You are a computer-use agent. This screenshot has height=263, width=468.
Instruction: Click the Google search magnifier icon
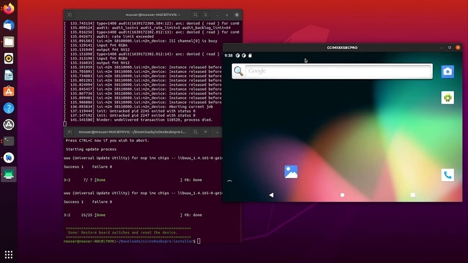coord(239,71)
